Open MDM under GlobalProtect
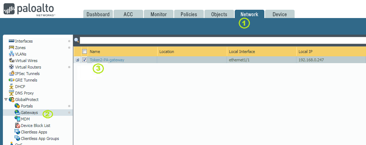 25,119
